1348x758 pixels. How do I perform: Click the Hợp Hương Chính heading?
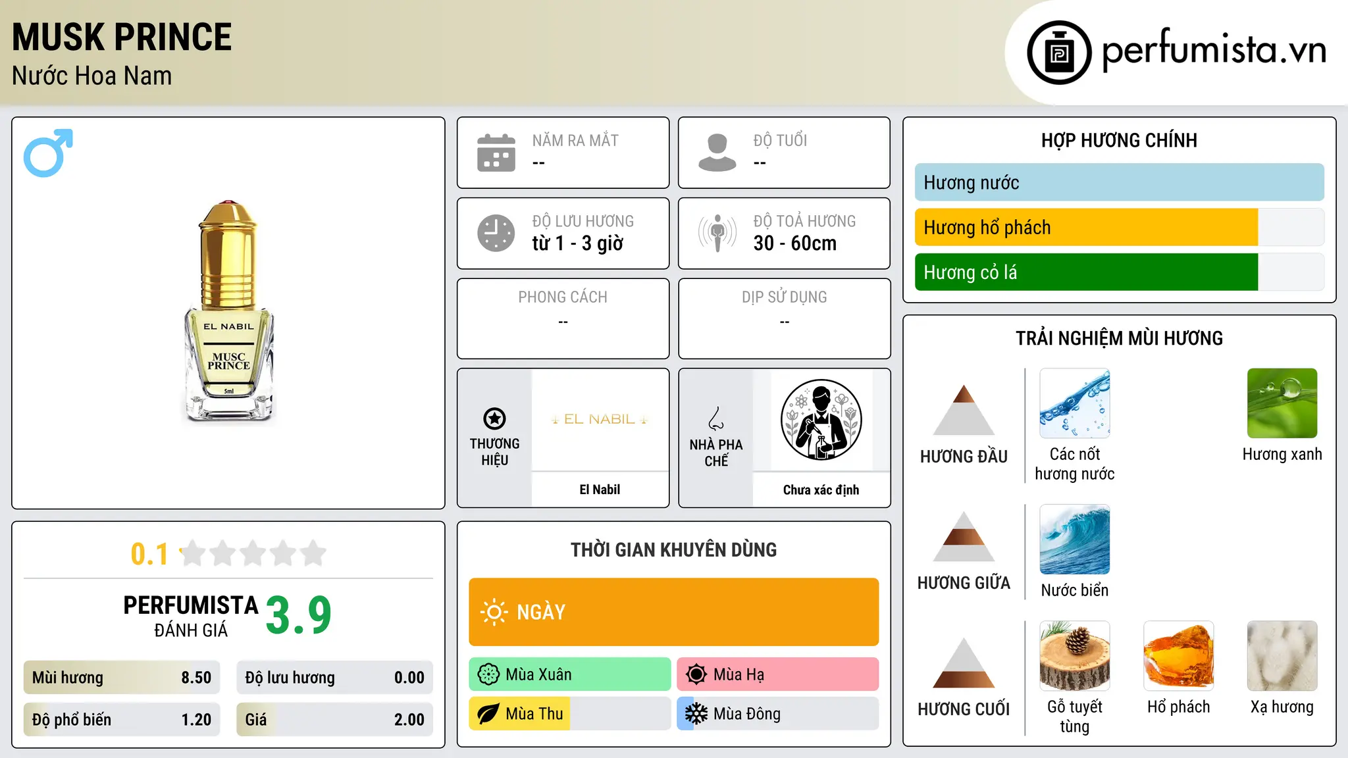(x=1119, y=140)
